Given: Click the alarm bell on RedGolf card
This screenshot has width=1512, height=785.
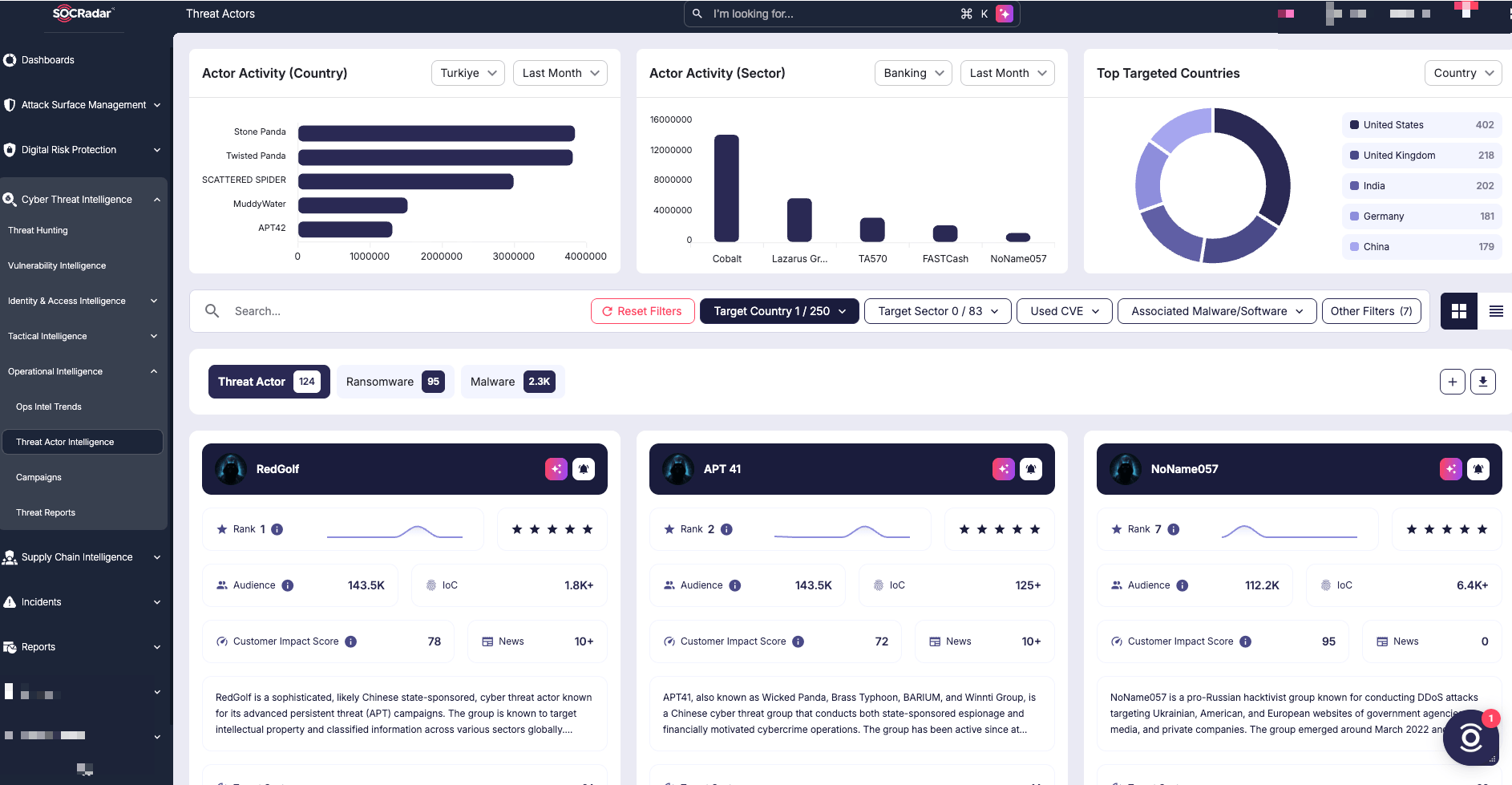Looking at the screenshot, I should [584, 469].
